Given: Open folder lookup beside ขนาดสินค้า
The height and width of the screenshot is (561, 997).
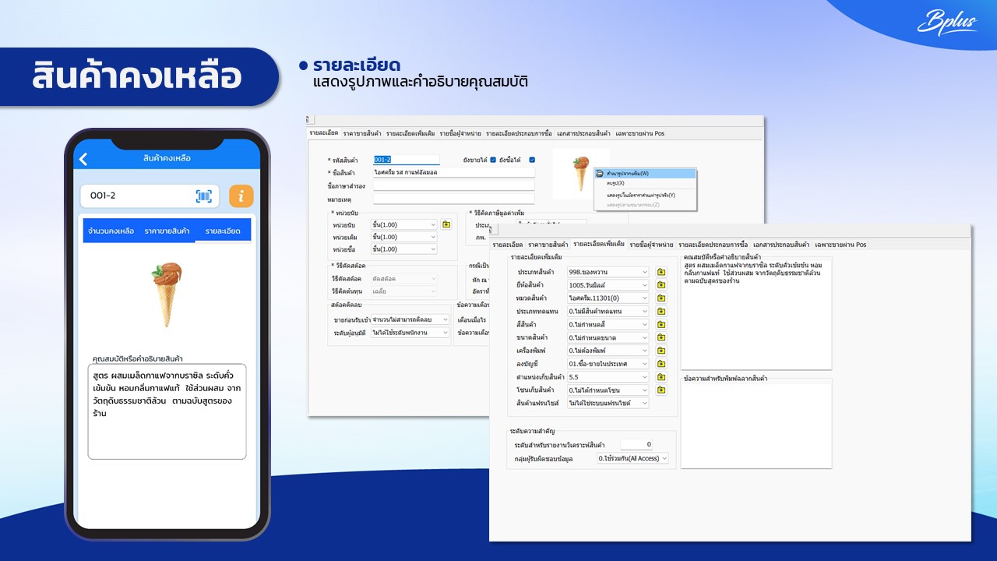Looking at the screenshot, I should pos(661,337).
